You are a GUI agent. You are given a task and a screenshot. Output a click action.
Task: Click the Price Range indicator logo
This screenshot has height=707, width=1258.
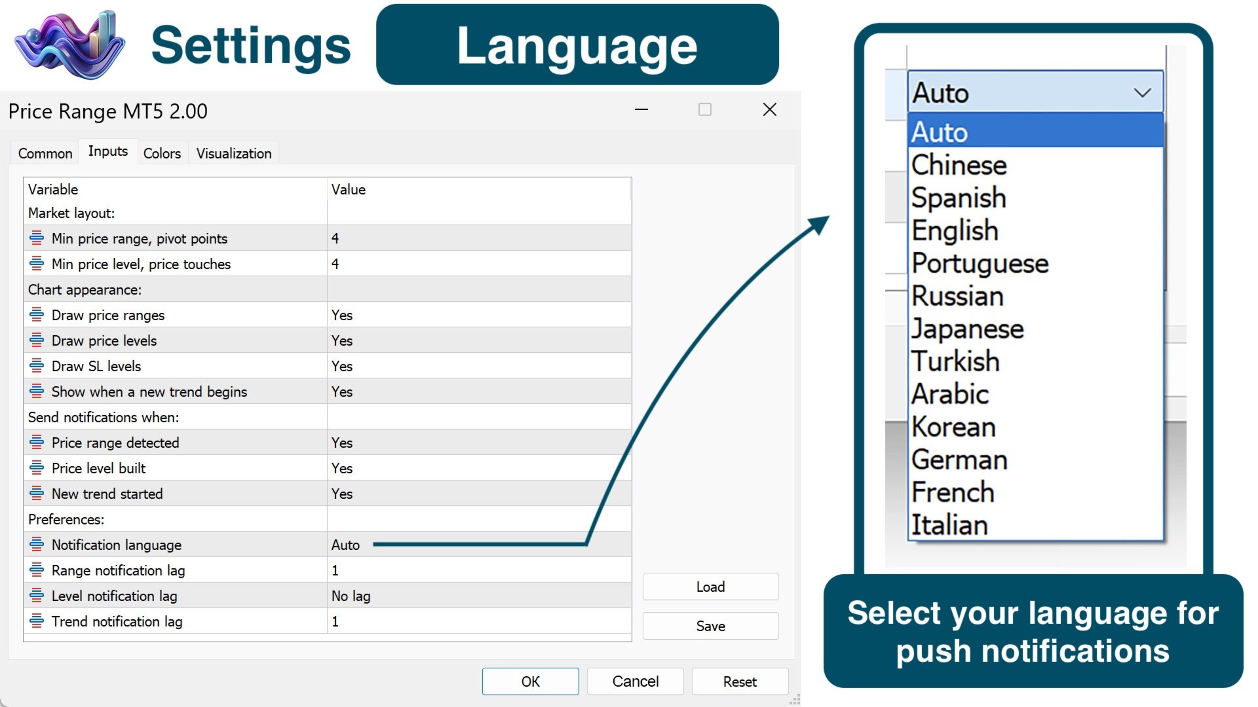pos(69,45)
